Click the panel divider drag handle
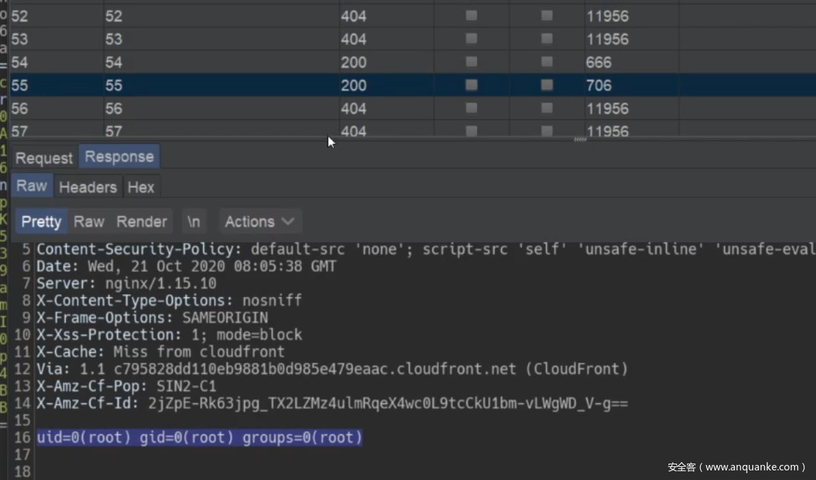The width and height of the screenshot is (816, 480). point(580,139)
